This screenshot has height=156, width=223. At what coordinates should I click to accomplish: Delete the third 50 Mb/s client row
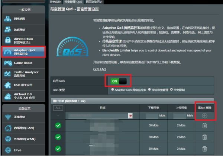[x=204, y=149]
